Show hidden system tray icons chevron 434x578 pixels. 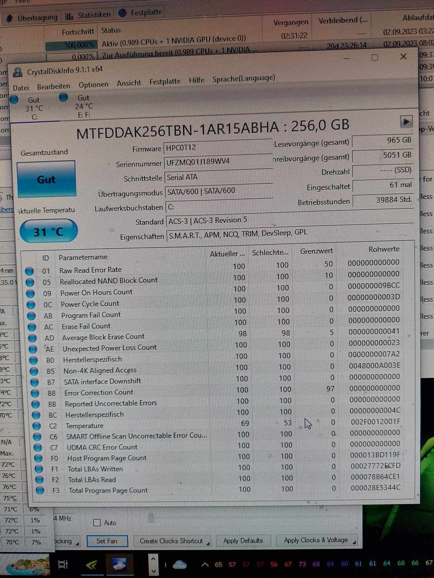(205, 564)
